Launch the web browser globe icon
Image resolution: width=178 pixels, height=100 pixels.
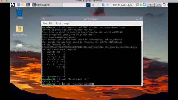(x=19, y=5)
